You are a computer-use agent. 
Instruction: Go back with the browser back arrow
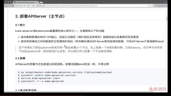pos(6,6)
